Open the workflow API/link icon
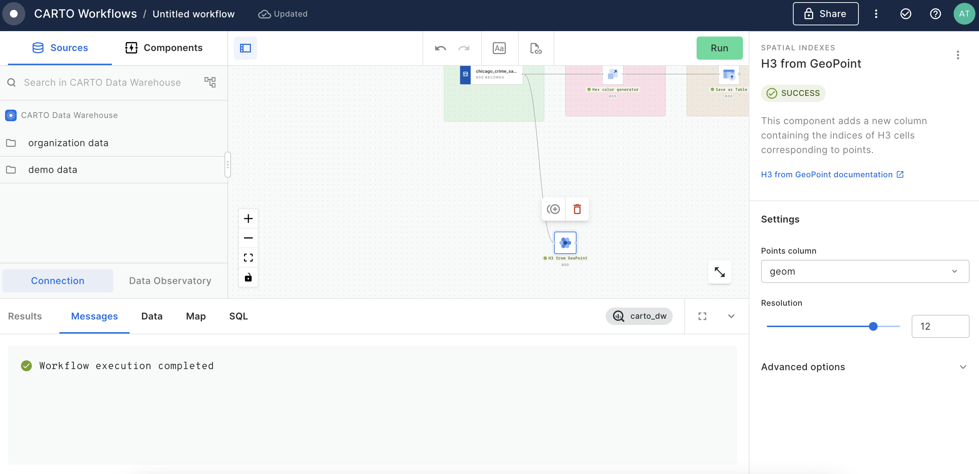 535,48
